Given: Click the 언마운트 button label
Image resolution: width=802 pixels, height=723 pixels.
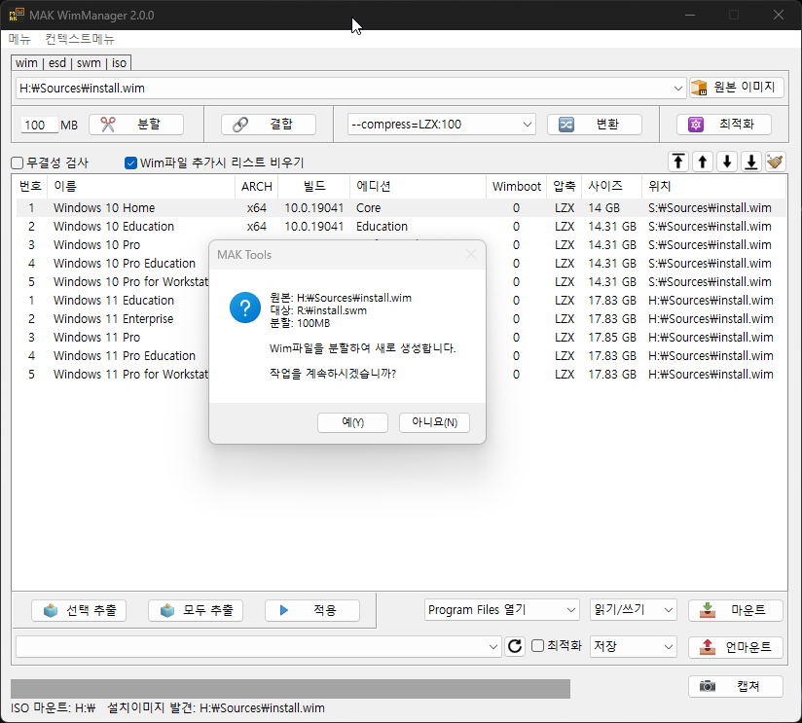Looking at the screenshot, I should [x=748, y=647].
